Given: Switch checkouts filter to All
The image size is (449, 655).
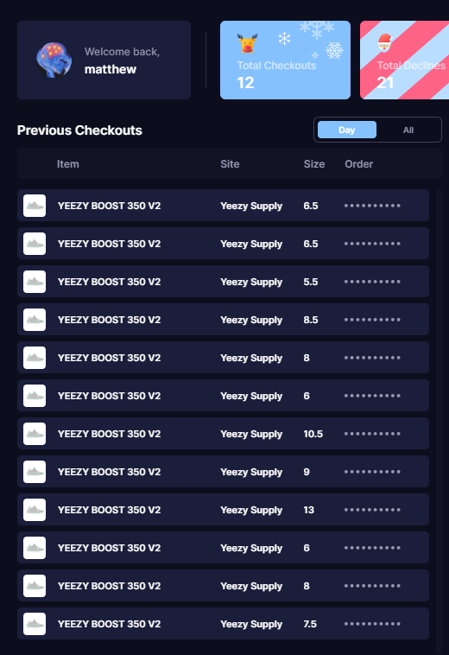Looking at the screenshot, I should pyautogui.click(x=408, y=130).
